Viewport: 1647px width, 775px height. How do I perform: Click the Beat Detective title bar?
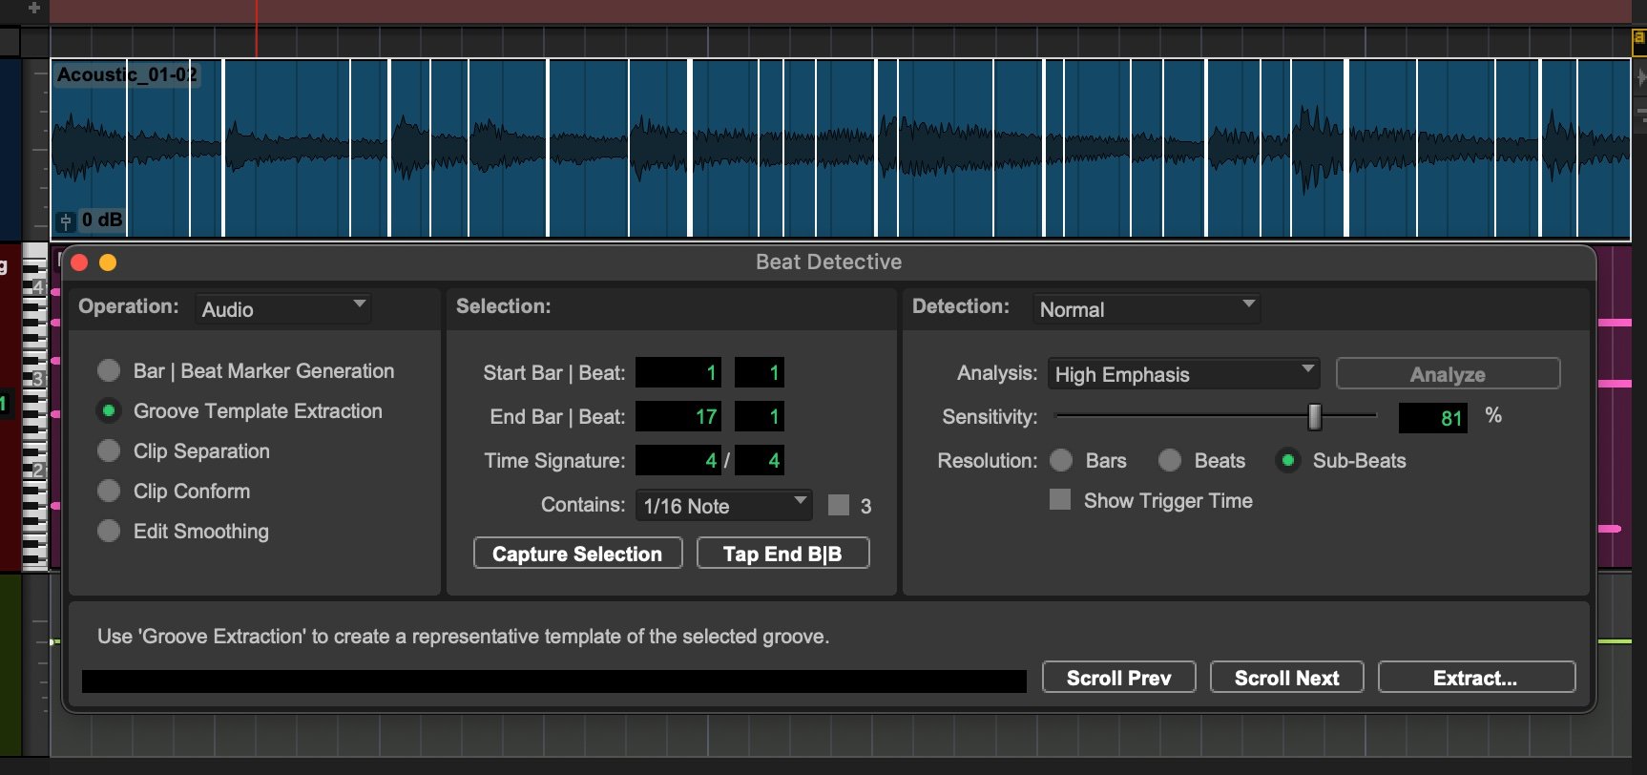(x=828, y=262)
